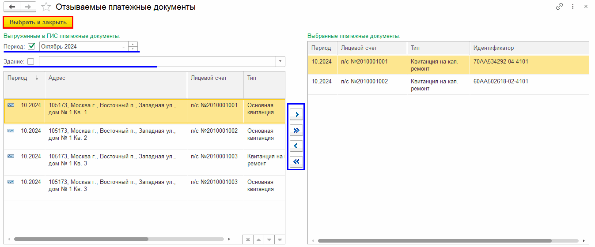Open the three-dot more options menu

click(x=572, y=7)
